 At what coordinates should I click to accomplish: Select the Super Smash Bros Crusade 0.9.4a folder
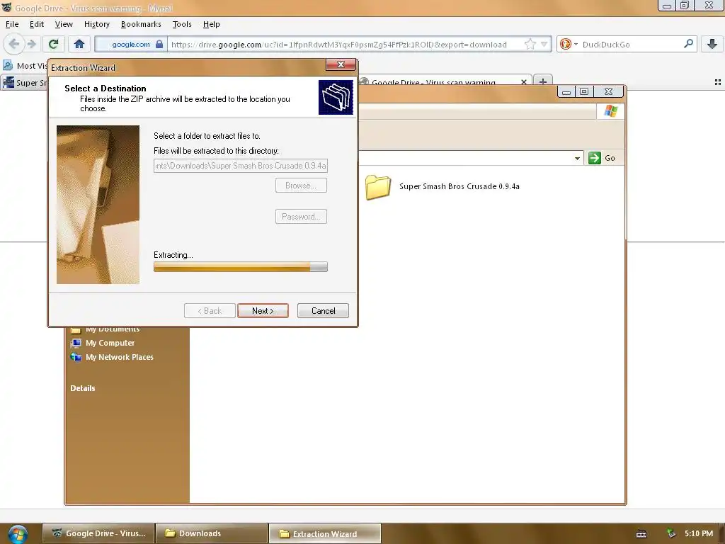coord(443,186)
